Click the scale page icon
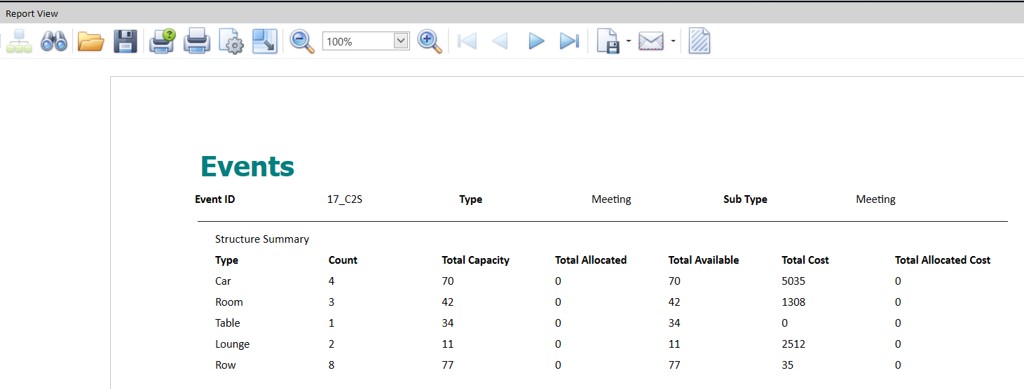Image resolution: width=1024 pixels, height=389 pixels. tap(265, 41)
